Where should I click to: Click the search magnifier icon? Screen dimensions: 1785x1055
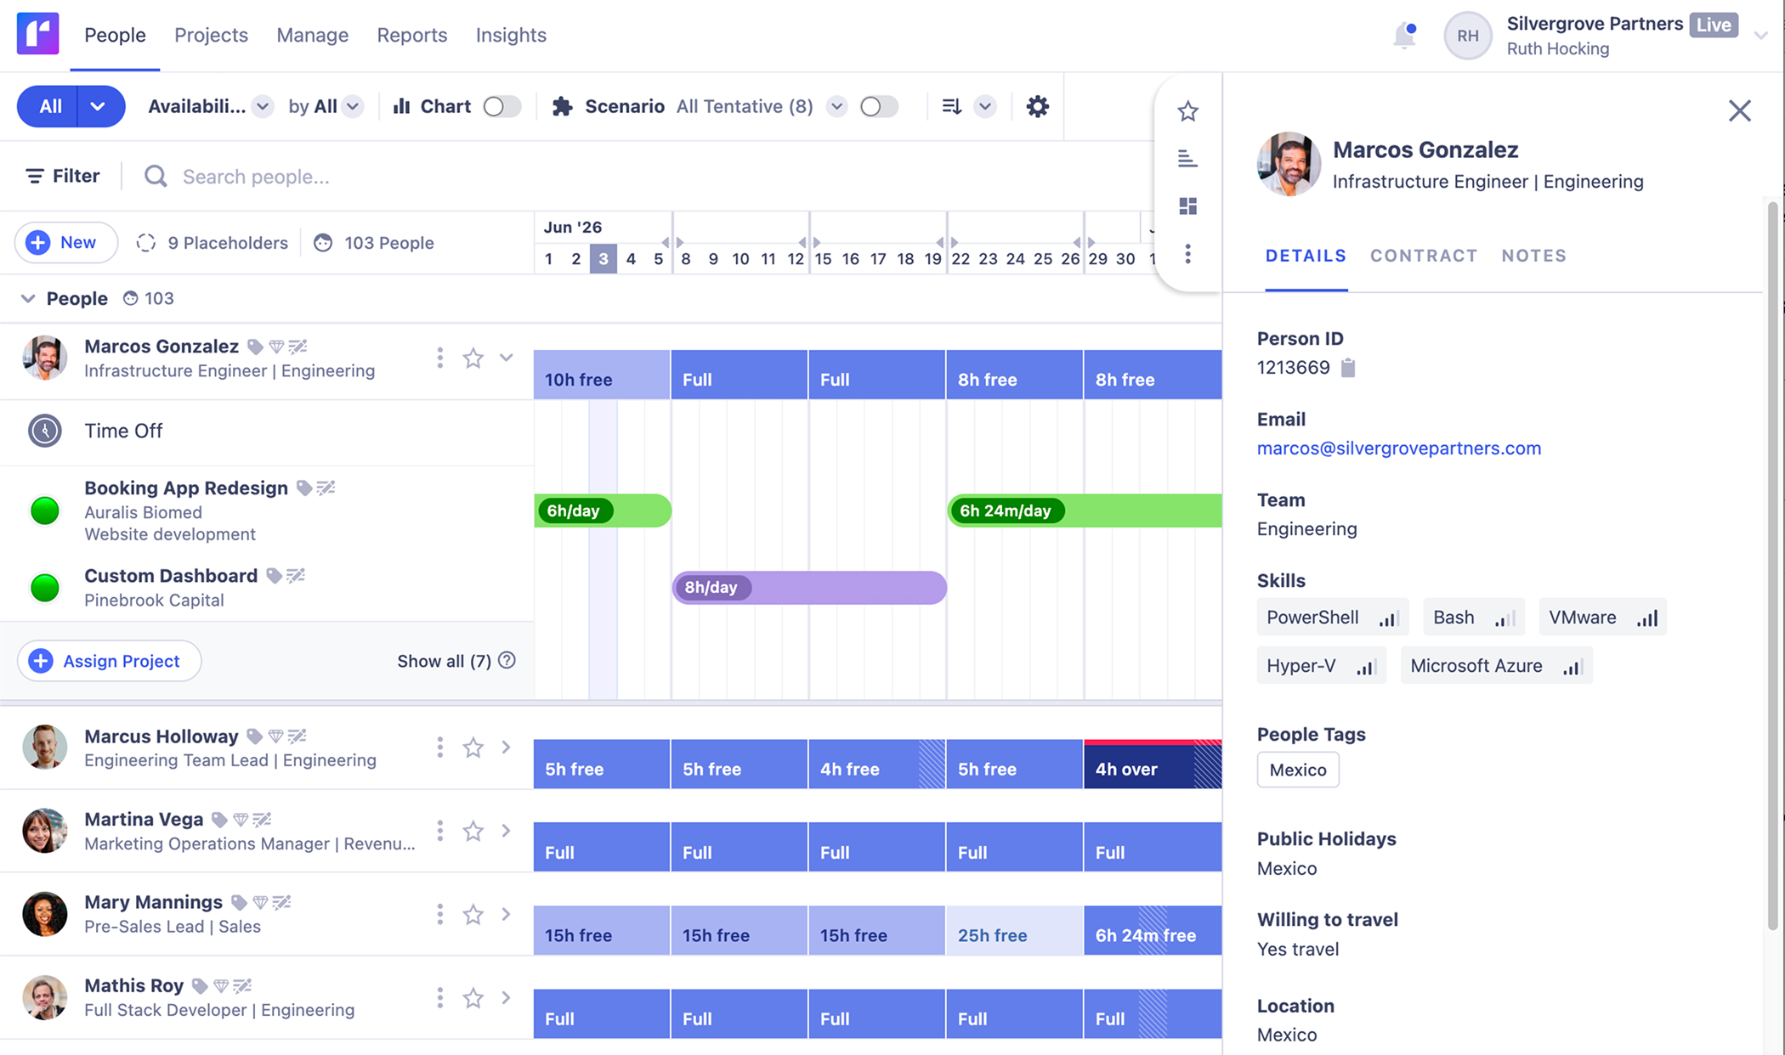(156, 176)
